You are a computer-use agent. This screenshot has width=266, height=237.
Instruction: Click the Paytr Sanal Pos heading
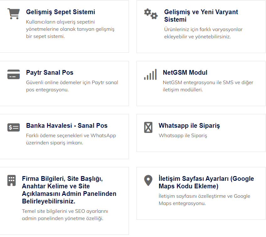(50, 73)
